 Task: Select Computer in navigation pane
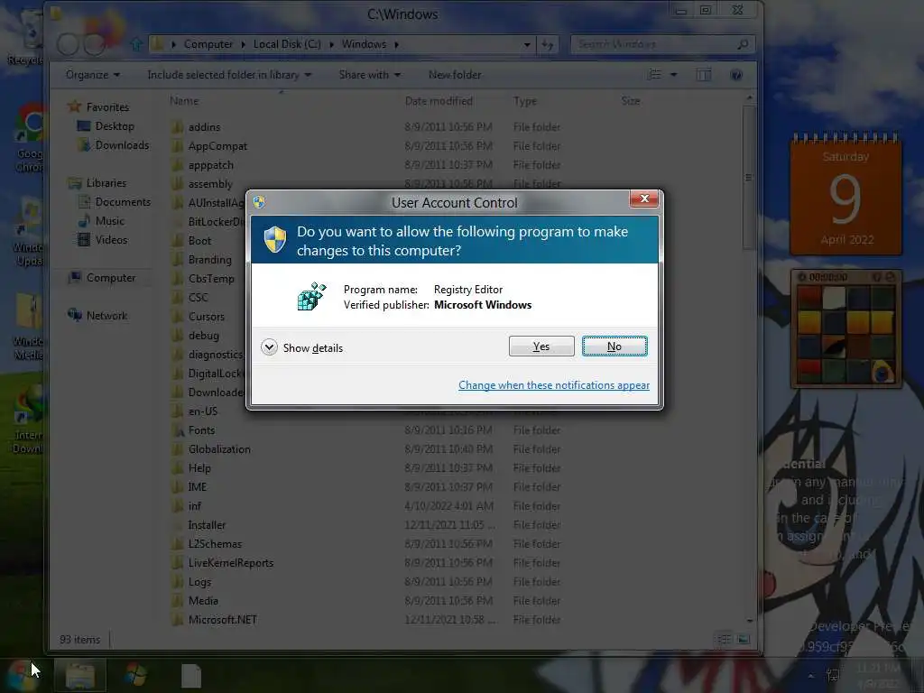click(111, 278)
